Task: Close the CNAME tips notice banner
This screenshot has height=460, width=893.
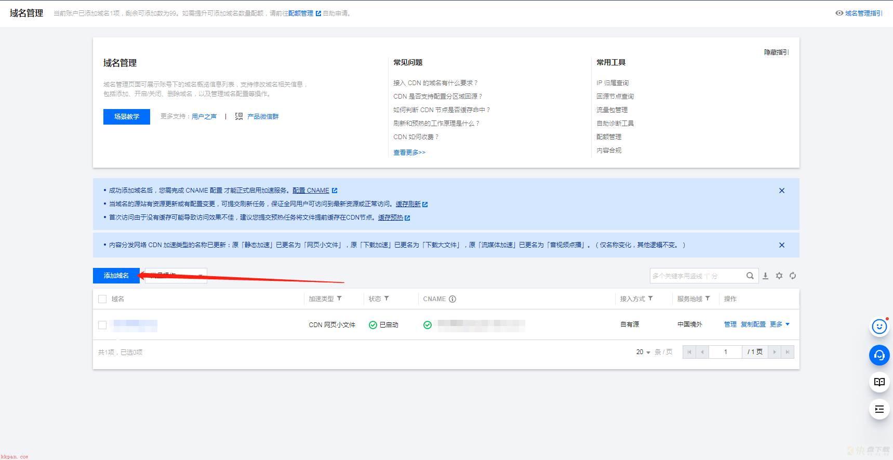Action: (x=782, y=191)
